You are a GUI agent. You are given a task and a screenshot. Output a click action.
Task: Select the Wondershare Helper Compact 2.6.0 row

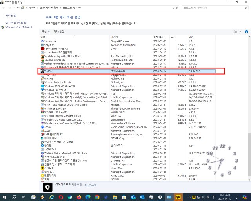click(127, 120)
